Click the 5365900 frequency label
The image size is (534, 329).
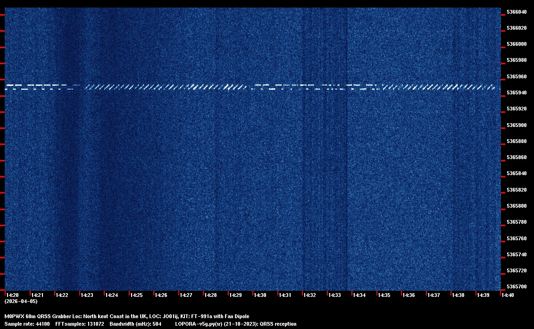[517, 125]
